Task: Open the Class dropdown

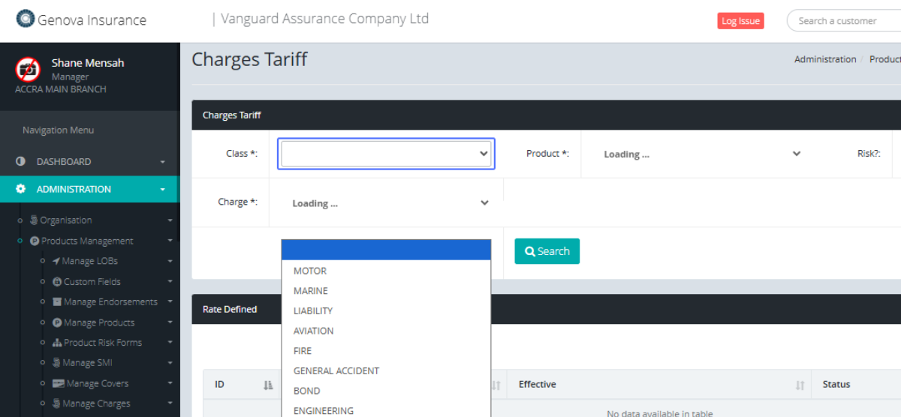Action: 386,154
